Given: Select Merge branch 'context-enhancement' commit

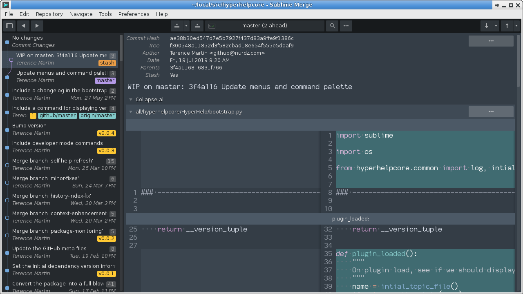Looking at the screenshot, I should click(60, 217).
